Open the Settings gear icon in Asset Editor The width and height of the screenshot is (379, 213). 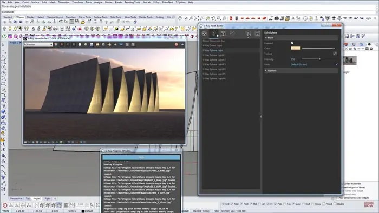pos(232,34)
